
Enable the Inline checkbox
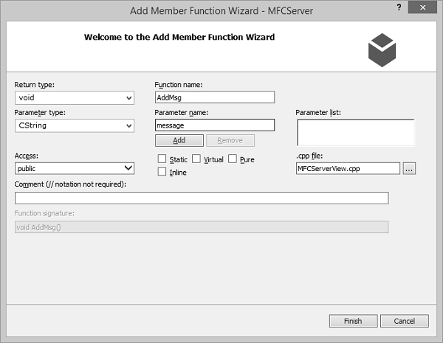click(162, 173)
